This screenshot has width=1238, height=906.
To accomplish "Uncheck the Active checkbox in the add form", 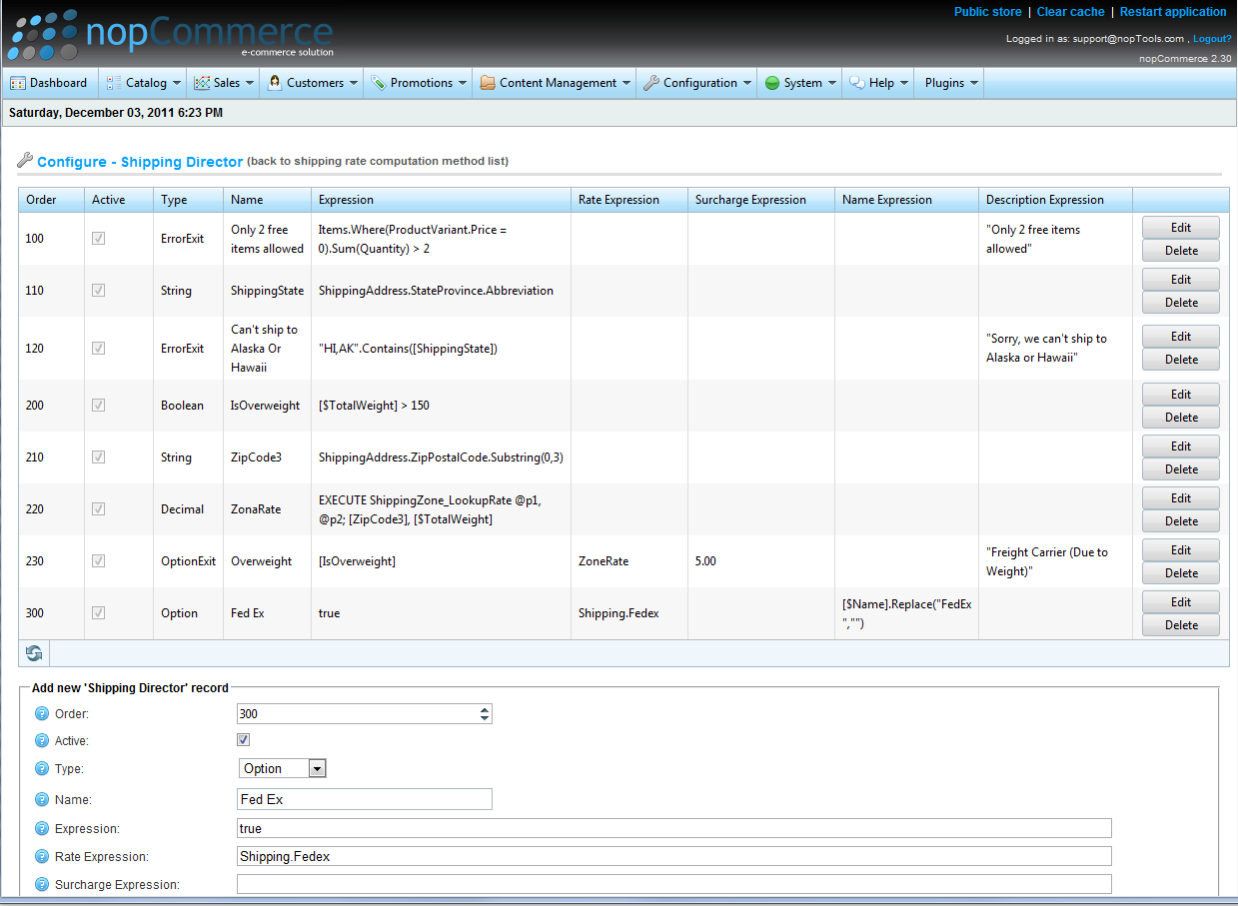I will pyautogui.click(x=243, y=740).
